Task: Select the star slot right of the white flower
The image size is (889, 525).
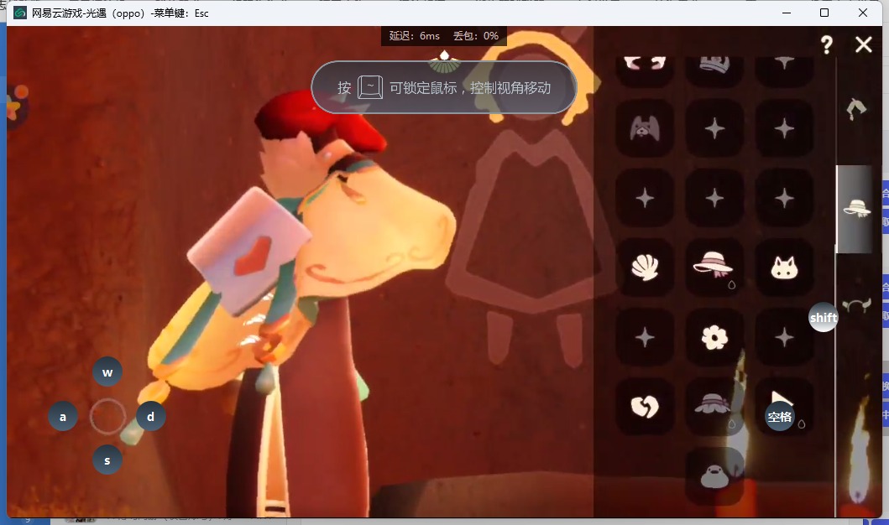Action: 784,337
